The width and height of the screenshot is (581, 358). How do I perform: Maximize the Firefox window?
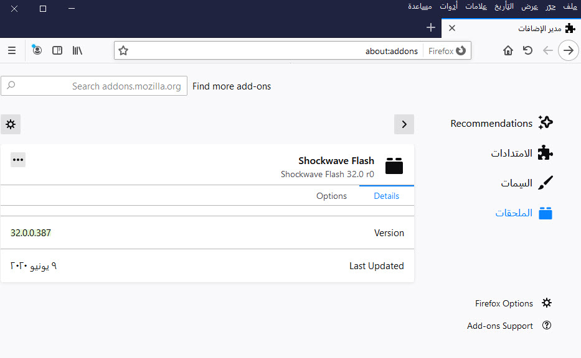(43, 9)
